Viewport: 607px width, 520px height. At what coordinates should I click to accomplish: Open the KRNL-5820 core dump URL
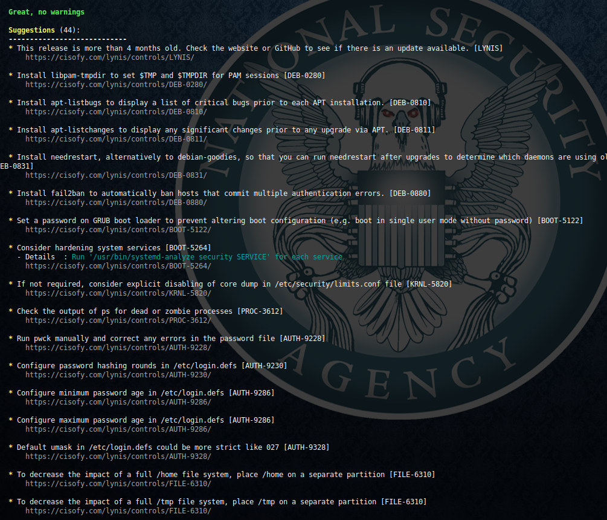pos(118,293)
